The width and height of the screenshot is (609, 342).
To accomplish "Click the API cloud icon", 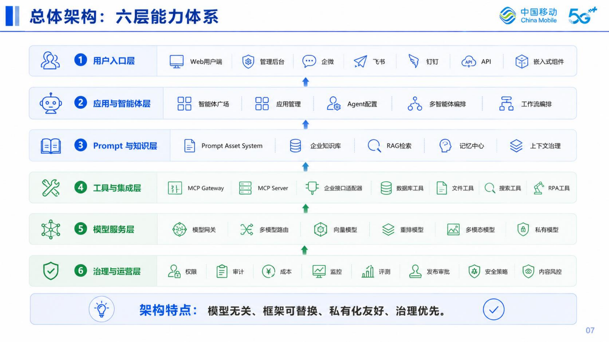I will click(x=469, y=61).
